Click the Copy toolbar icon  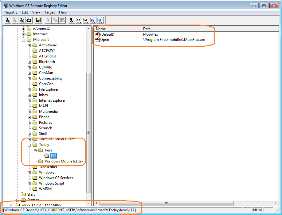pos(55,20)
